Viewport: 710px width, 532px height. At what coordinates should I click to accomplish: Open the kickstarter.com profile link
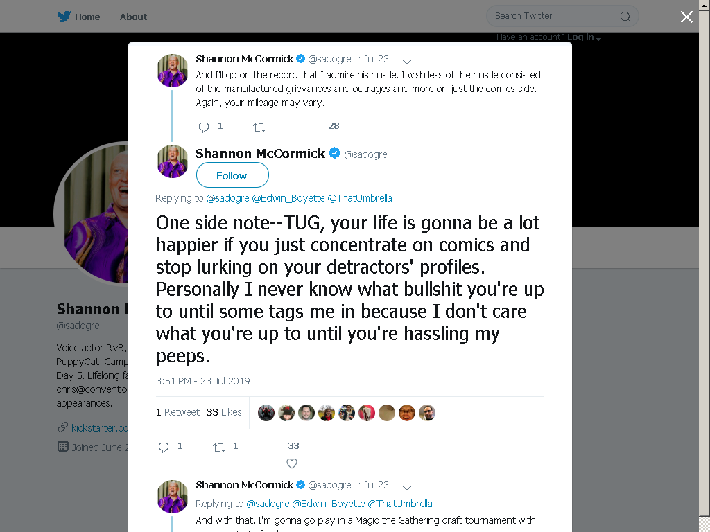point(100,428)
